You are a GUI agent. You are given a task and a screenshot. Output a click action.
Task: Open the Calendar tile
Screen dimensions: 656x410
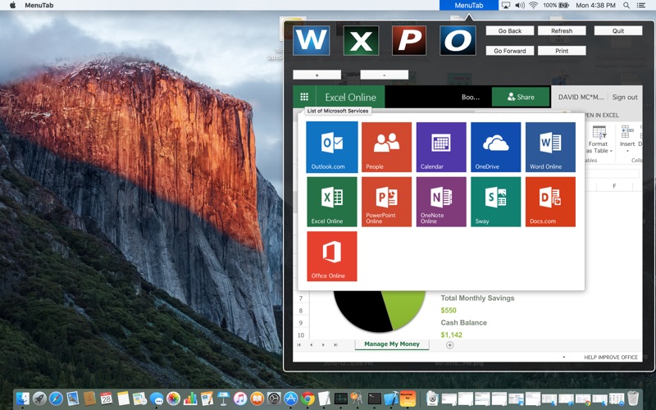point(441,147)
